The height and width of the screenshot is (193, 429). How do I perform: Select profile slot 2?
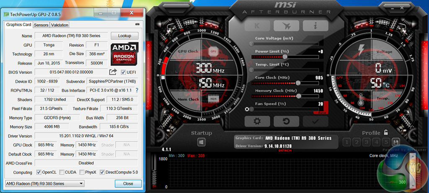pyautogui.click(x=357, y=142)
